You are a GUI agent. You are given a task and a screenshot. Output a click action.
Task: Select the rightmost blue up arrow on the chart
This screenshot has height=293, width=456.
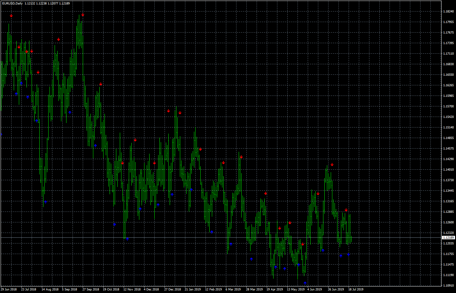click(x=349, y=254)
